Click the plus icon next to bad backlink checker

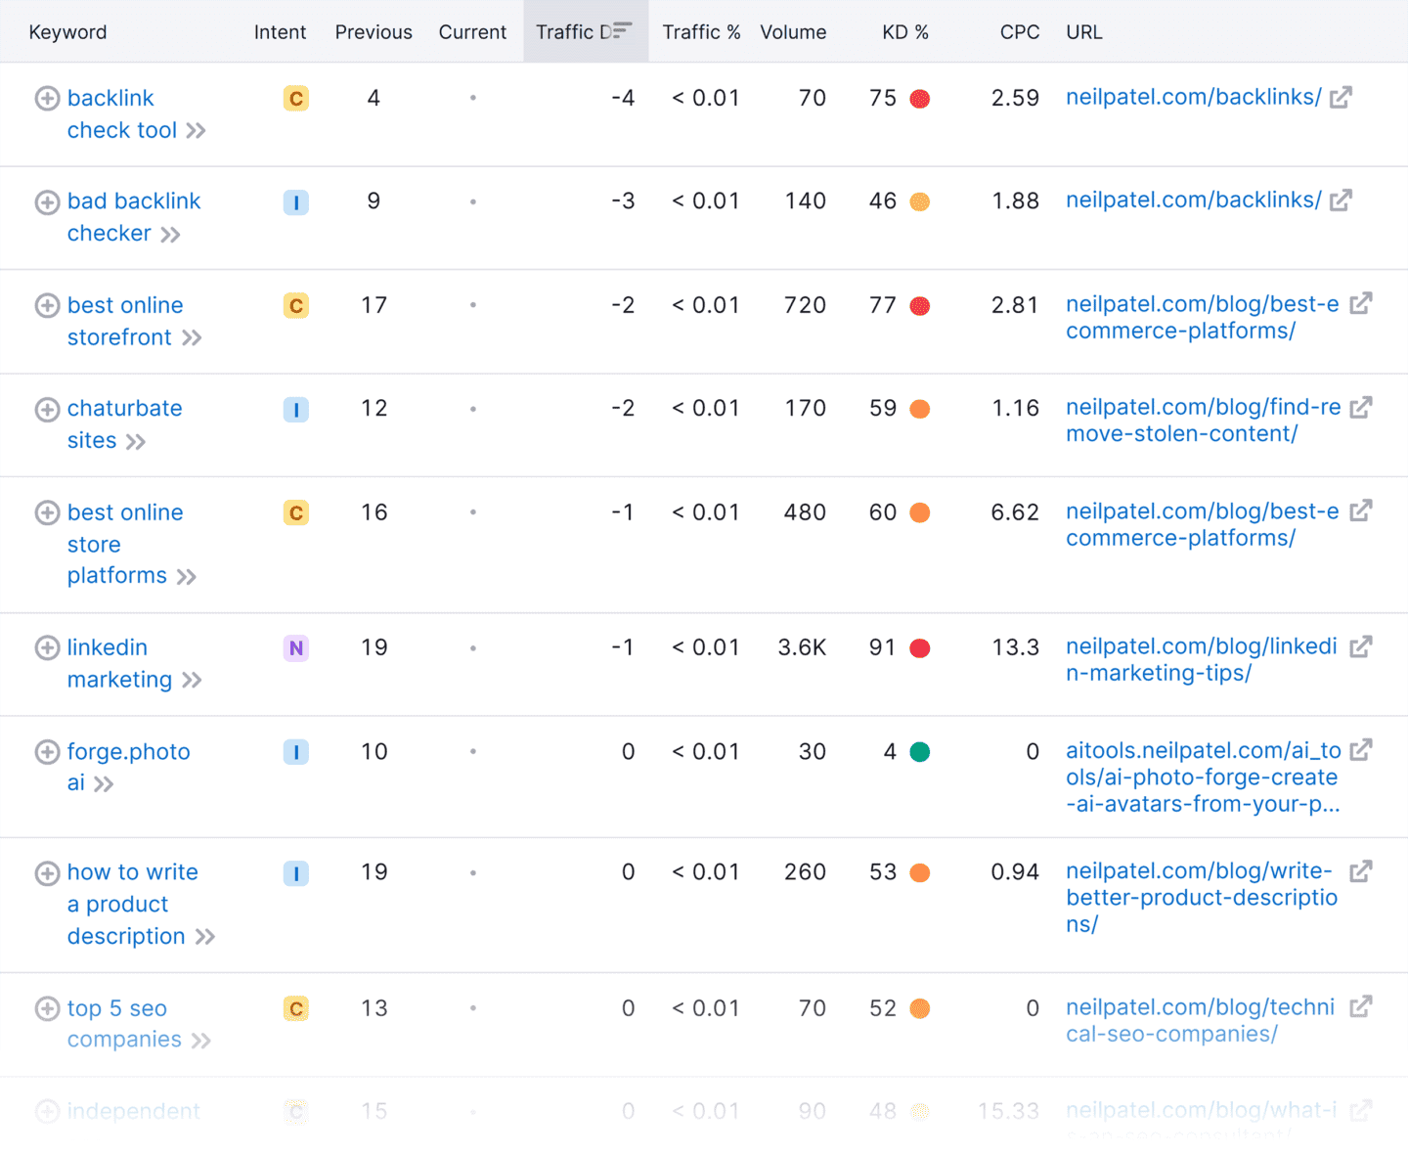[47, 201]
